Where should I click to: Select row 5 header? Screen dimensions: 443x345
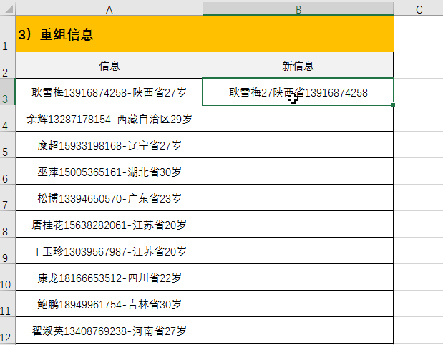pos(8,145)
